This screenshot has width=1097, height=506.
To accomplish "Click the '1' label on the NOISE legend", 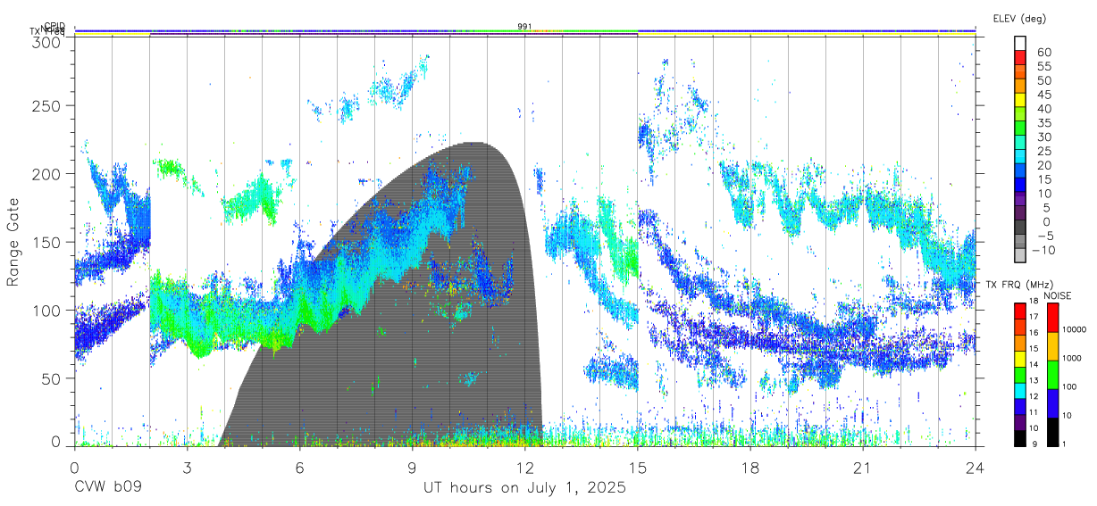I will [x=1066, y=444].
